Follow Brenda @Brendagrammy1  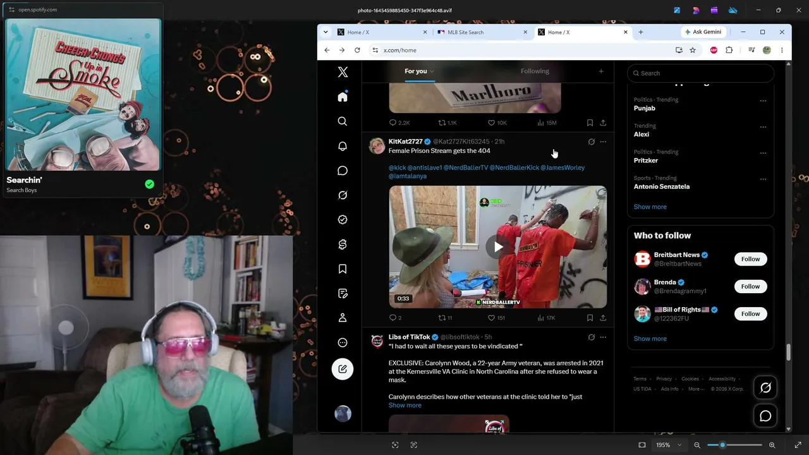(750, 286)
